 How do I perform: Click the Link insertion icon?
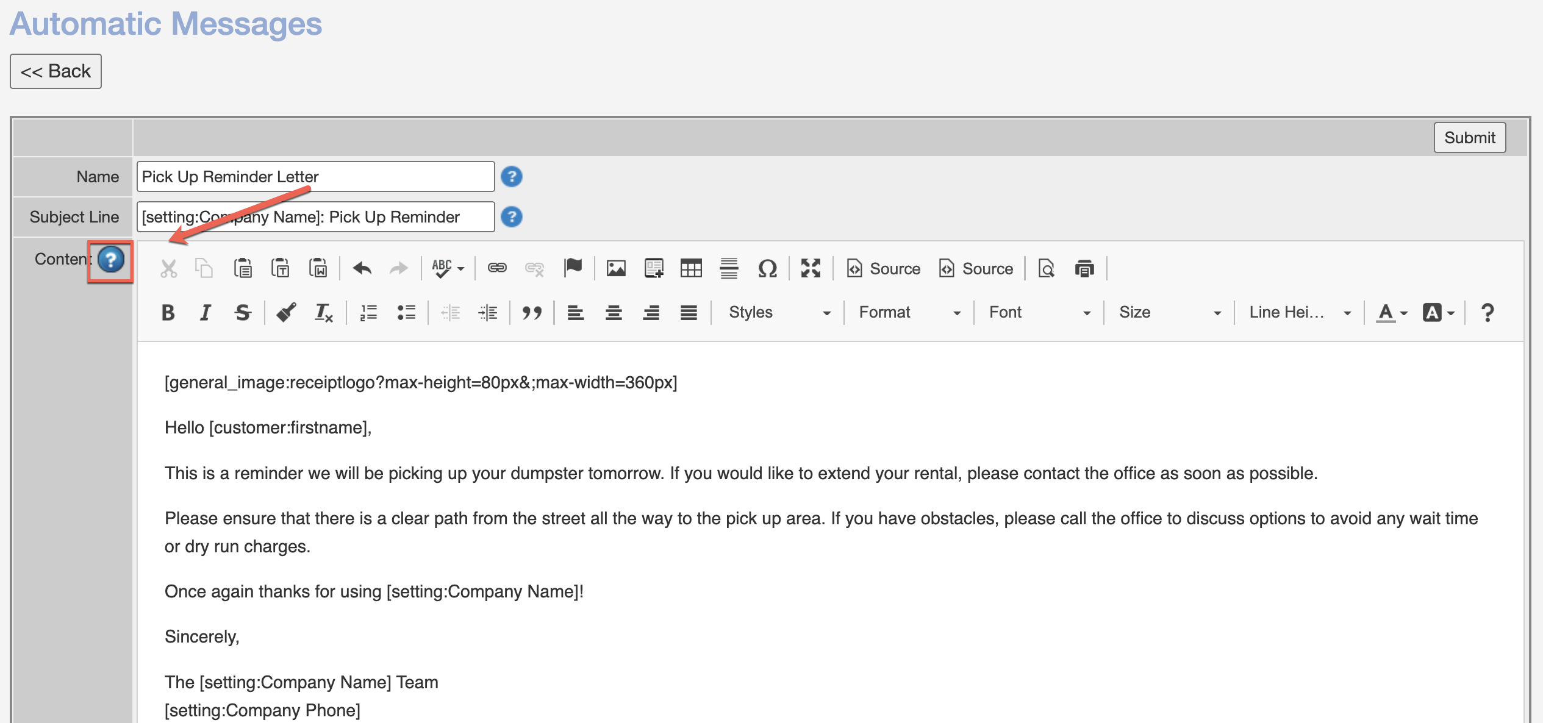(497, 268)
